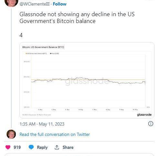
Task: Open the 1:35 AM May 11, 2023 timestamp
Action: tap(42, 124)
